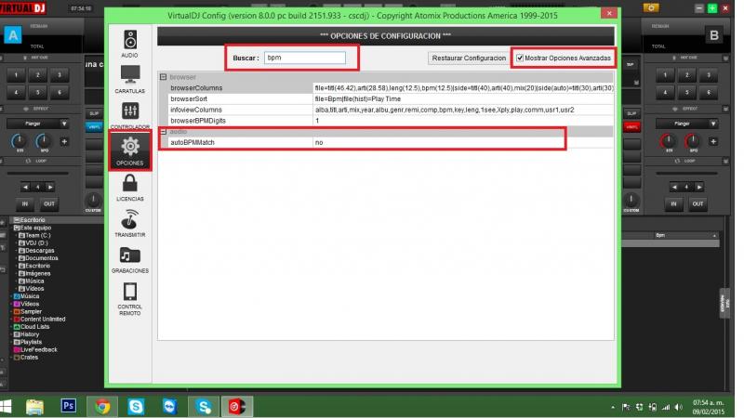The width and height of the screenshot is (744, 418).
Task: Click the plus effect button on deck B
Action: (713, 141)
